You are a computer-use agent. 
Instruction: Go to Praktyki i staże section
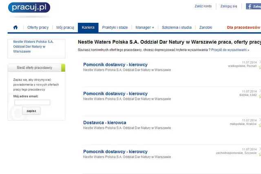point(115,27)
